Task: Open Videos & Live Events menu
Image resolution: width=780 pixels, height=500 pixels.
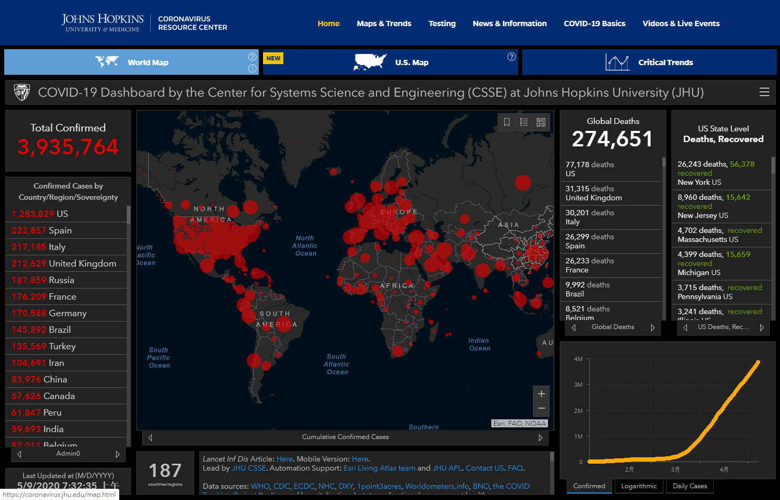Action: coord(681,24)
